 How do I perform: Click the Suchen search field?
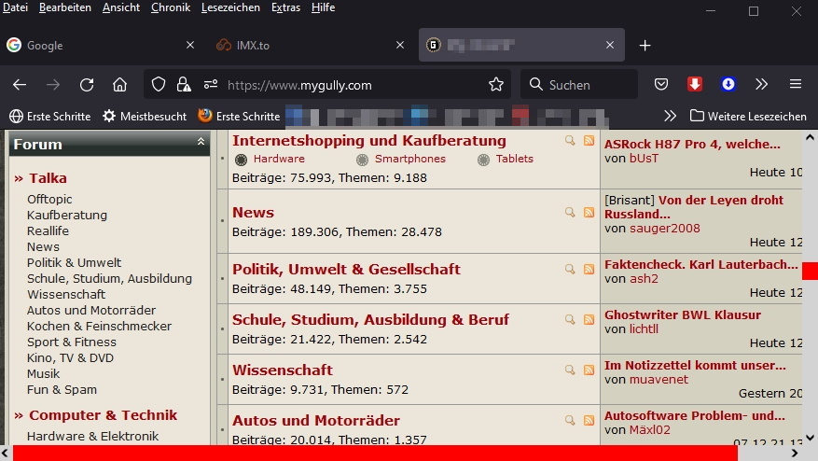coord(580,85)
